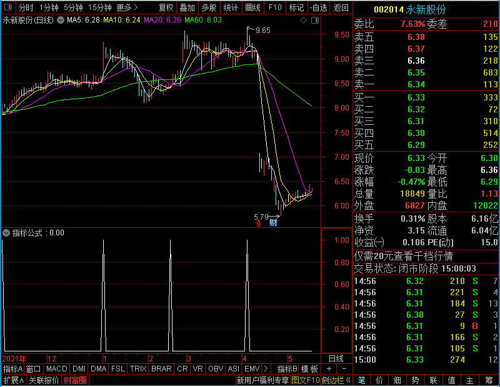The height and width of the screenshot is (387, 500).
Task: Select the FSL indicator
Action: [118, 369]
